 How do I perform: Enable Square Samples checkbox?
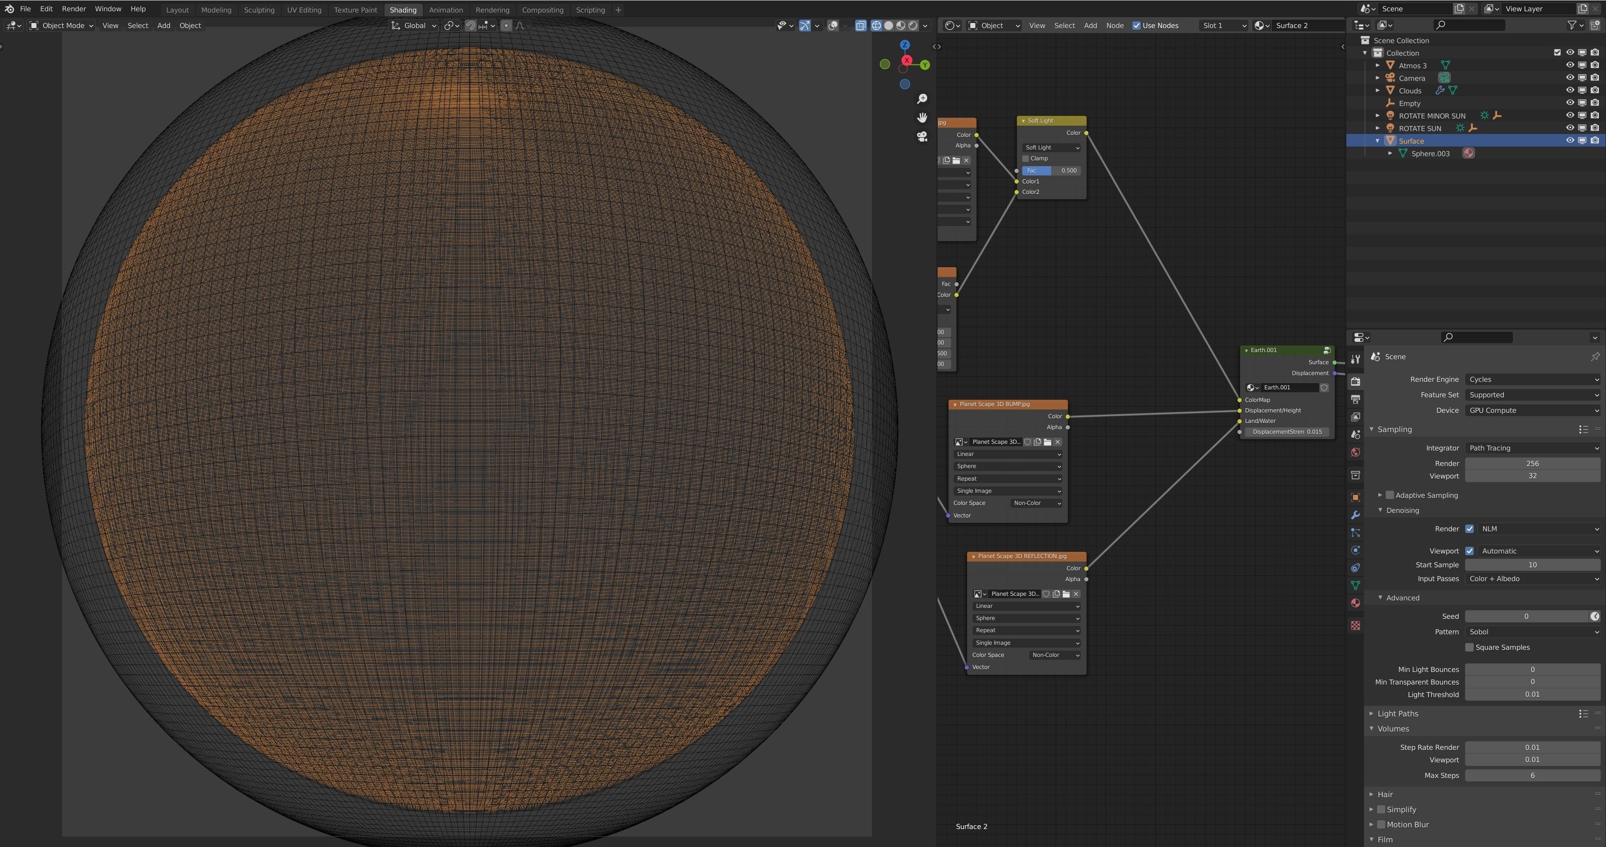(1469, 647)
